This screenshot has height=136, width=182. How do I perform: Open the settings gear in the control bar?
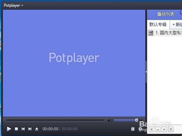141,129
